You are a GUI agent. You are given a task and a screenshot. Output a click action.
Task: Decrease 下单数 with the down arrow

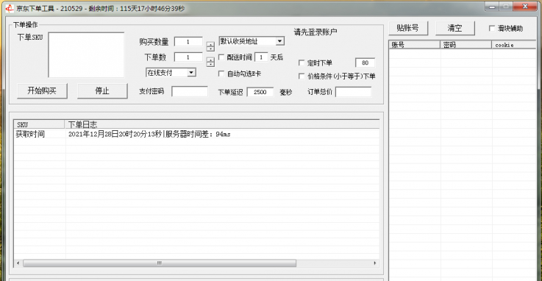(x=210, y=64)
